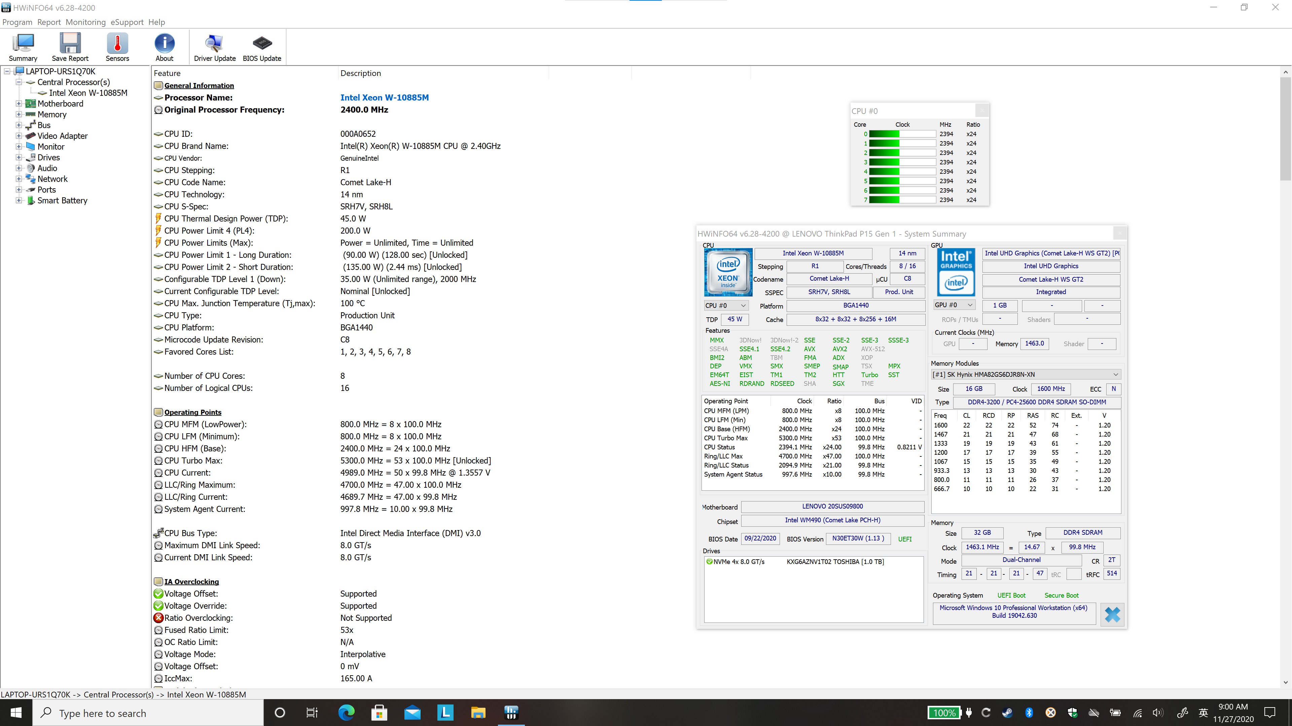Click the taskbar clock showing 9:00 AM

coord(1233,713)
